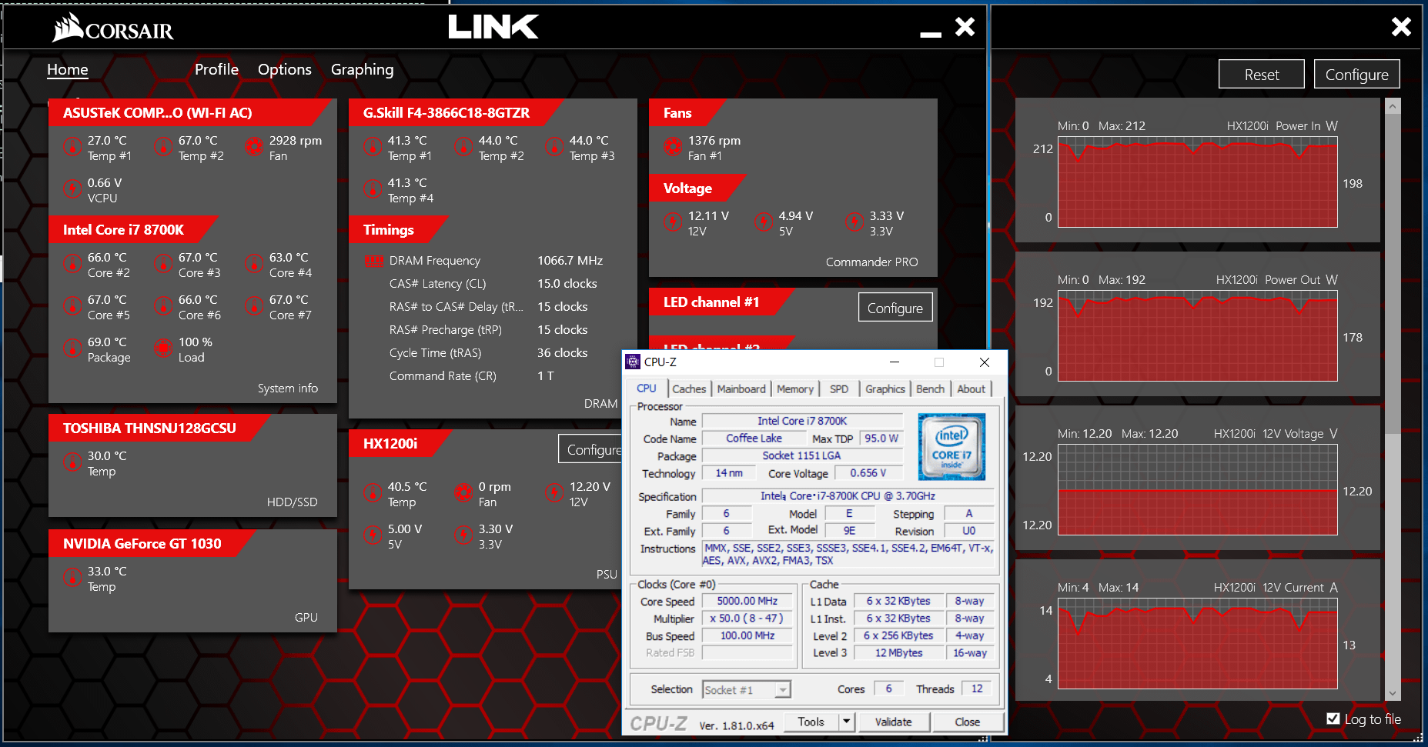Click the Commander PRO 5V voltage icon

(x=764, y=222)
